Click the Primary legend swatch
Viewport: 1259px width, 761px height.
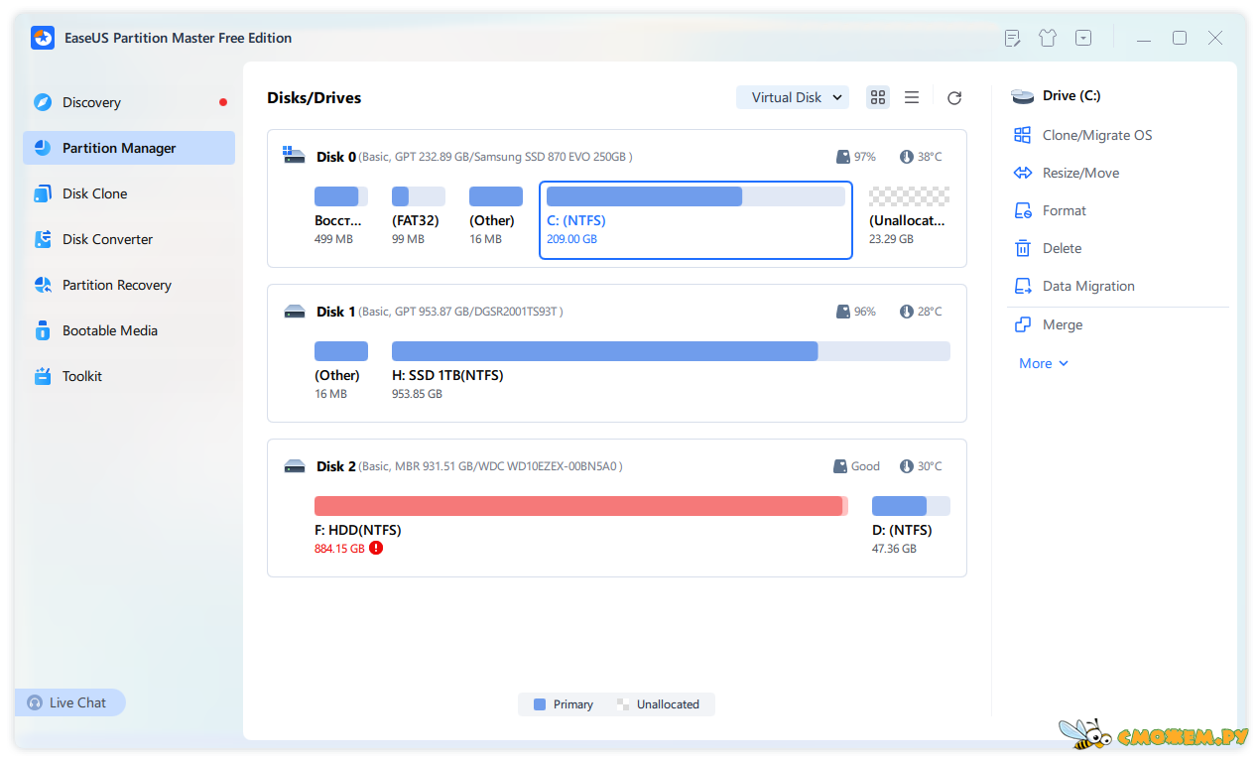540,704
